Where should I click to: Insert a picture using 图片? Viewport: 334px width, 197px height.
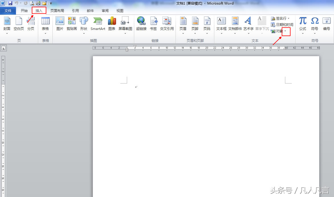tap(60, 24)
